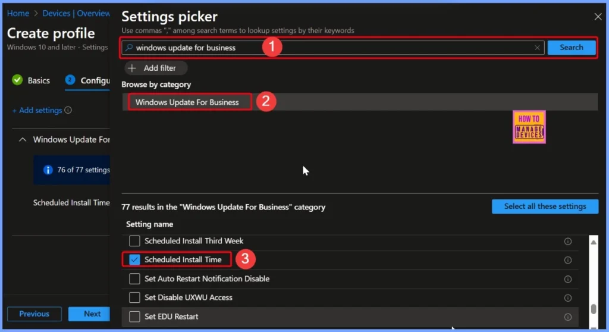
Task: Open info for Set Disable UXWU Access
Action: 567,298
